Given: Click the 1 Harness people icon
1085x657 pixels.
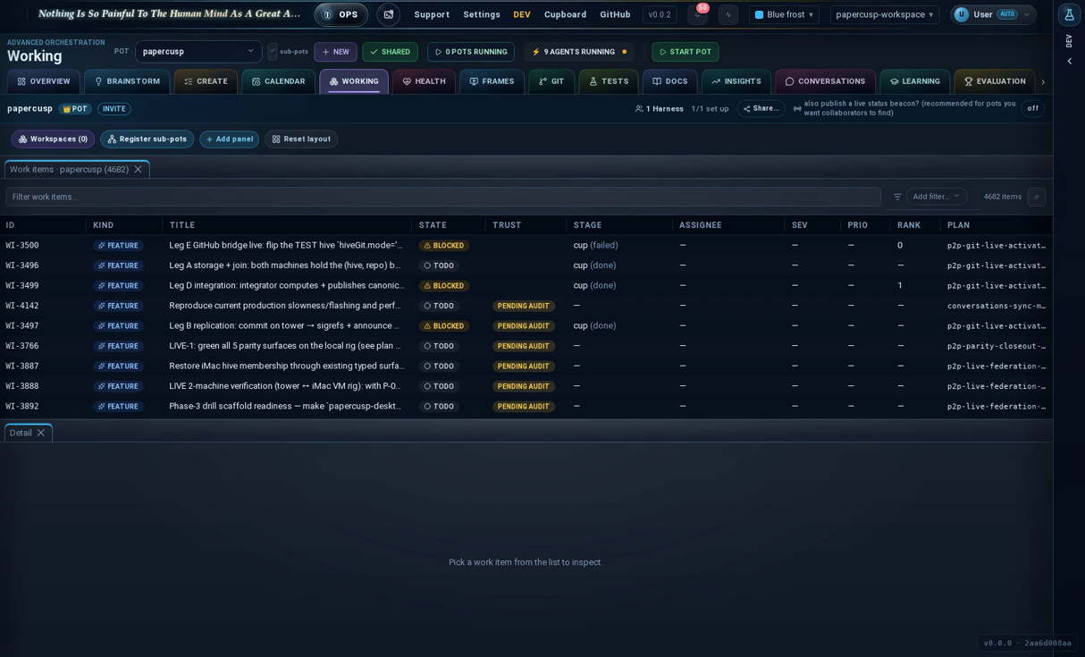Looking at the screenshot, I should click(639, 109).
